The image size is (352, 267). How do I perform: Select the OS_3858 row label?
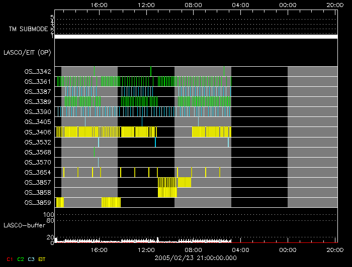(x=38, y=193)
